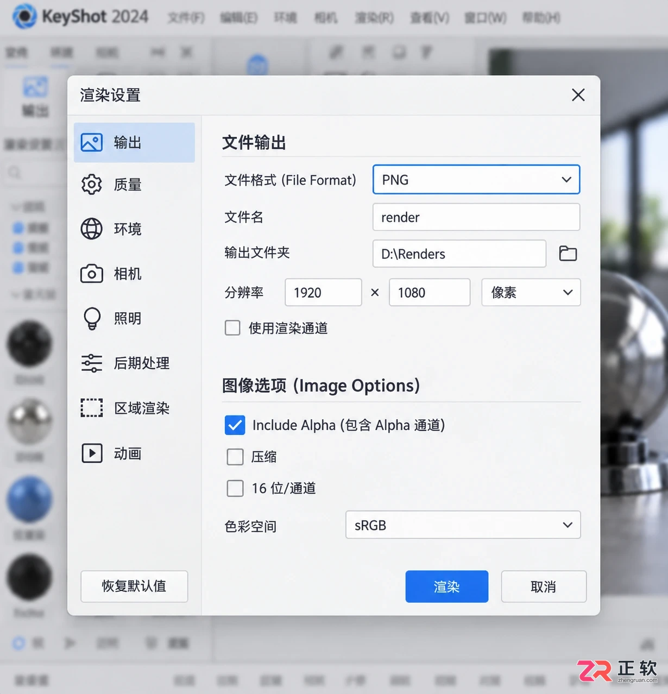Select the chrome material sphere thumbnail
668x694 pixels.
pos(29,421)
